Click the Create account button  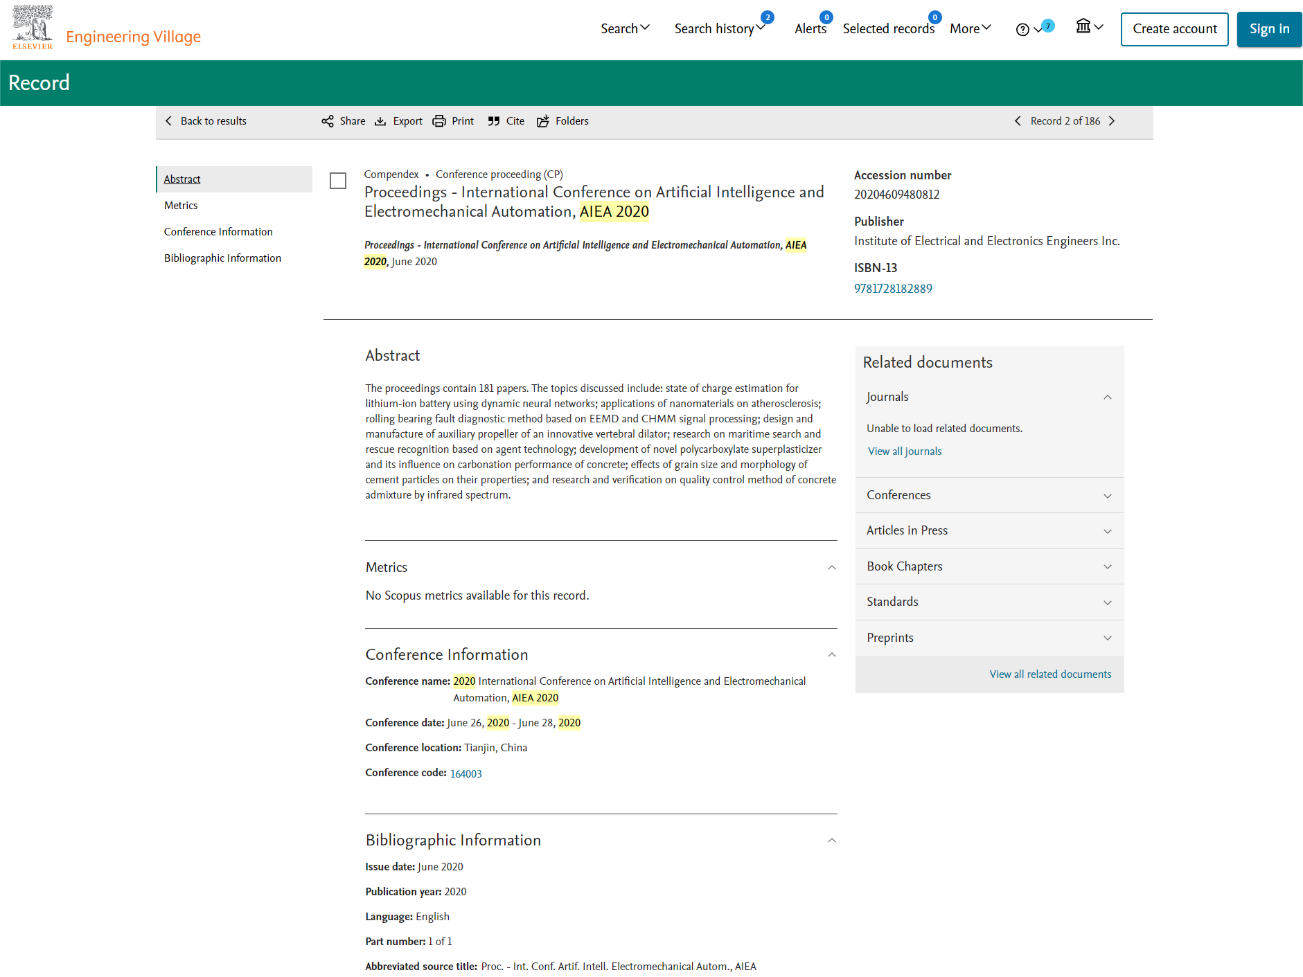[x=1175, y=29]
